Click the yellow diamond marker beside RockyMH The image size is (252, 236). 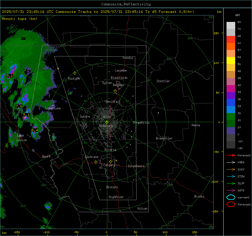click(75, 73)
